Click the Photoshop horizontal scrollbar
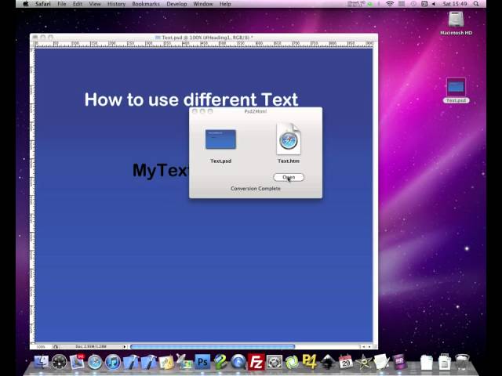The width and height of the screenshot is (502, 376). 213,346
